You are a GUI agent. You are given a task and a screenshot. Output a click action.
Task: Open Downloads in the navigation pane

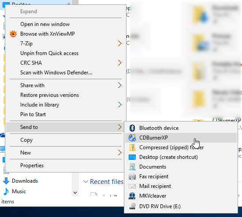25,181
